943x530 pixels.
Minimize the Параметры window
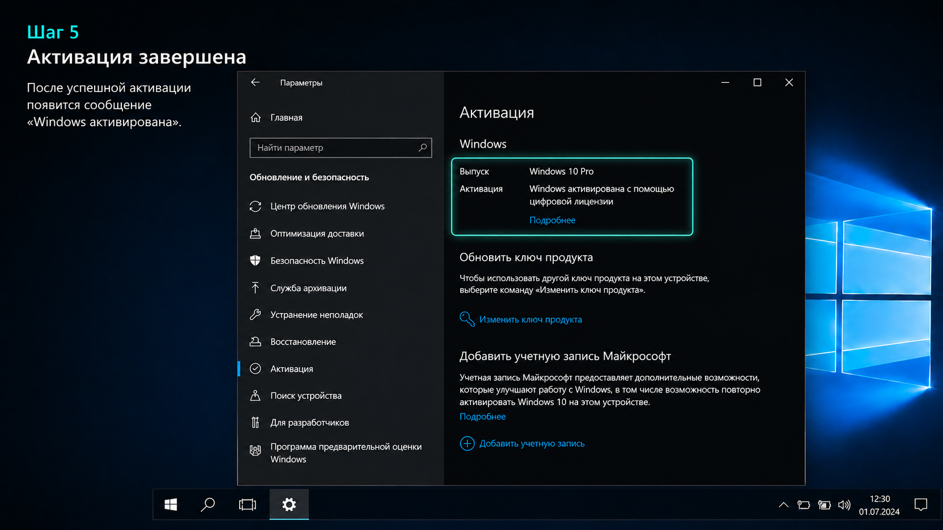pyautogui.click(x=725, y=82)
